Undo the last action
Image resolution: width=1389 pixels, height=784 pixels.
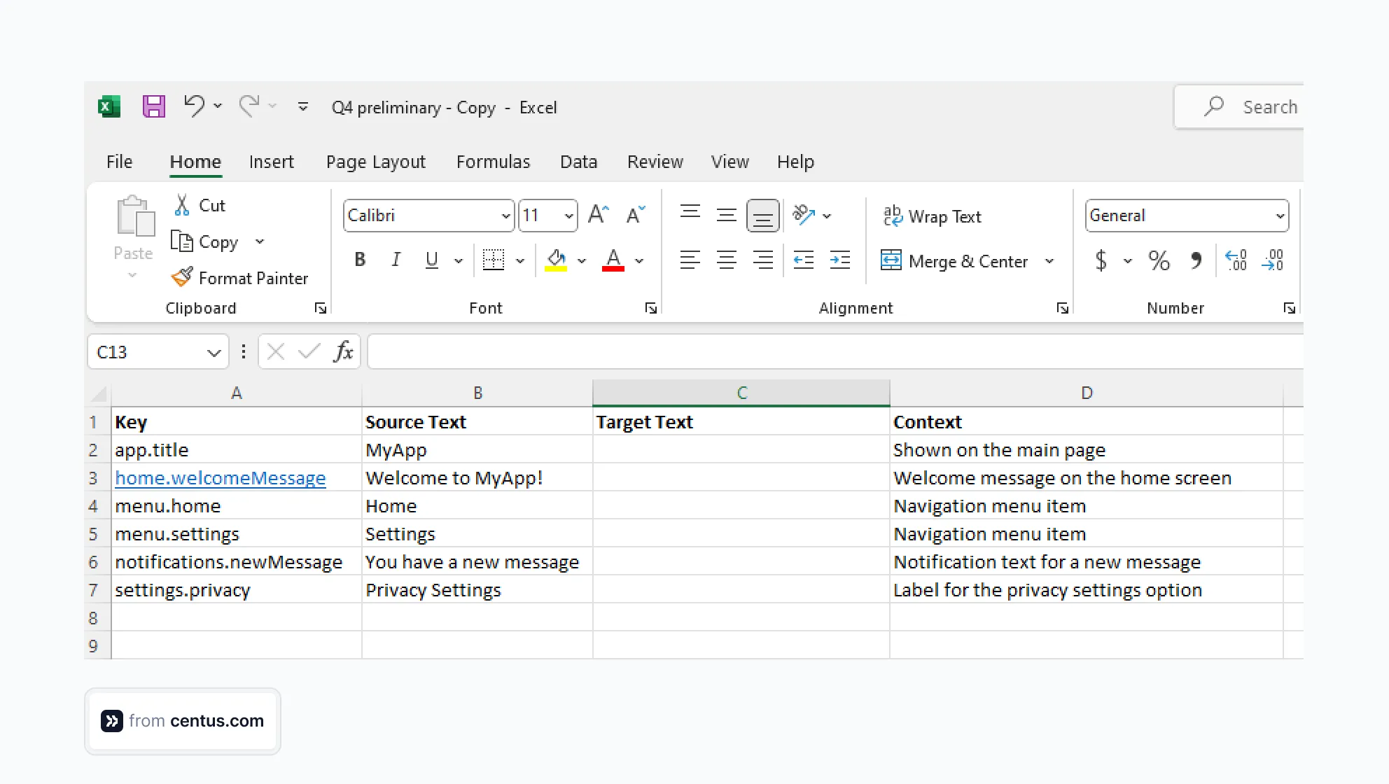pyautogui.click(x=194, y=106)
